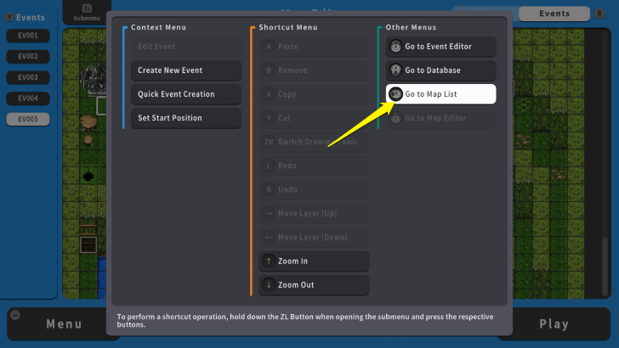619x348 pixels.
Task: Click the Go to Map List icon
Action: [395, 94]
